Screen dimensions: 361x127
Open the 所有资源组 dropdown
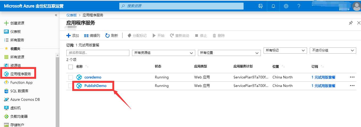pyautogui.click(x=163, y=53)
